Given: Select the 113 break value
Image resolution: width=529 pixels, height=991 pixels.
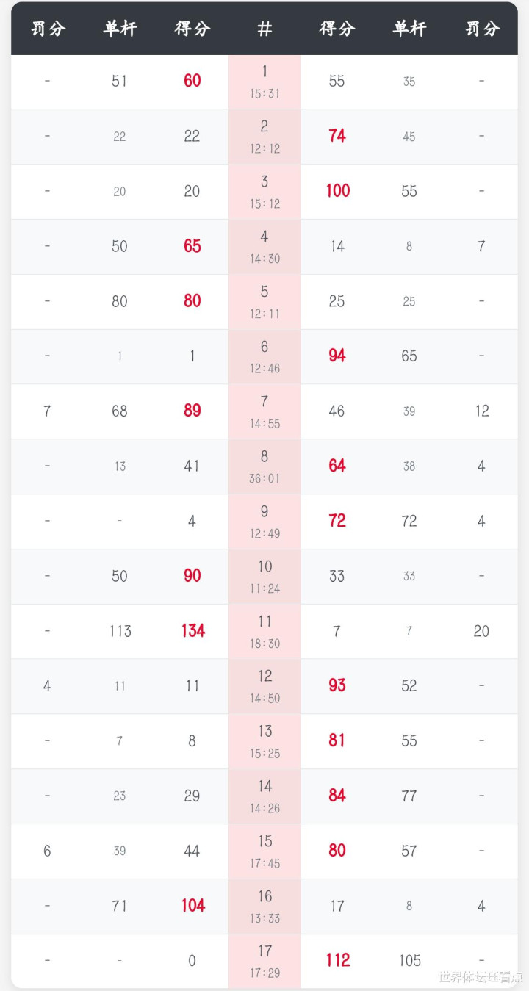Looking at the screenshot, I should tap(120, 631).
